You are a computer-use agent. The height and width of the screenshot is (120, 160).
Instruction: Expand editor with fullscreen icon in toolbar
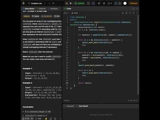[x=137, y=13]
